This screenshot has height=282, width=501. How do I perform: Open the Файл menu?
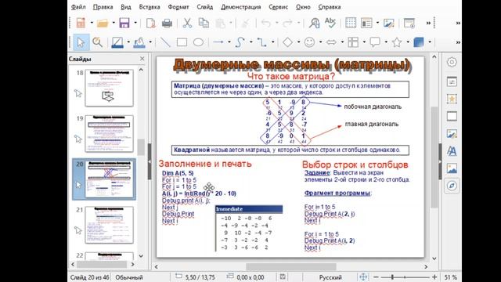point(78,7)
